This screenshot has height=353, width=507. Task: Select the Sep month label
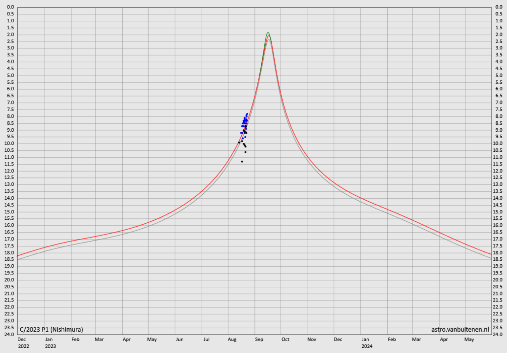pyautogui.click(x=259, y=339)
